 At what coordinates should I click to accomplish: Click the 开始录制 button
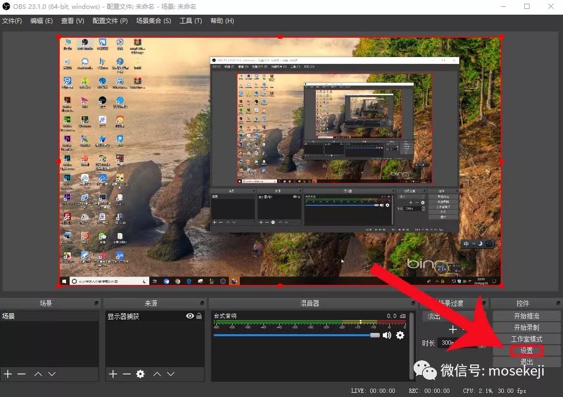526,327
